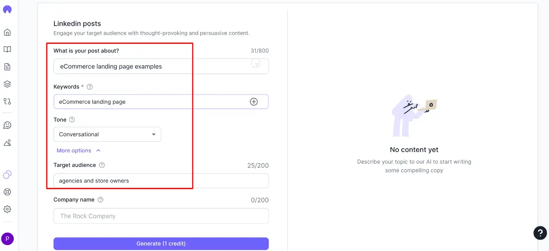Collapse the More options section
Image resolution: width=549 pixels, height=251 pixels.
point(78,150)
